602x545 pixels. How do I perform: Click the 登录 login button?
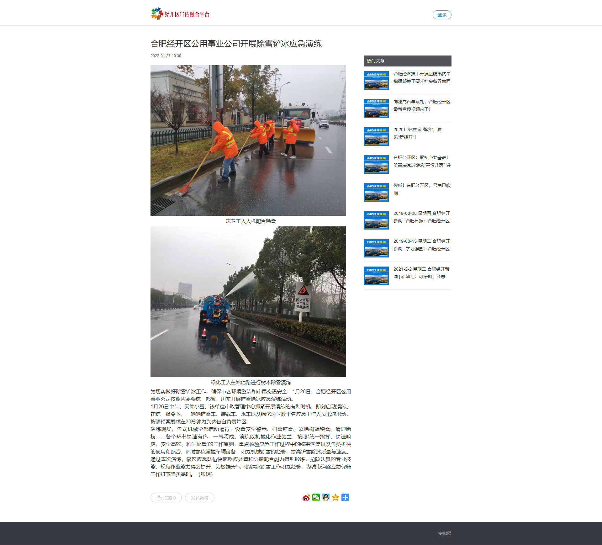442,15
